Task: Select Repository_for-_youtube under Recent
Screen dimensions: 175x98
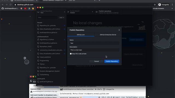Action: pos(51,26)
